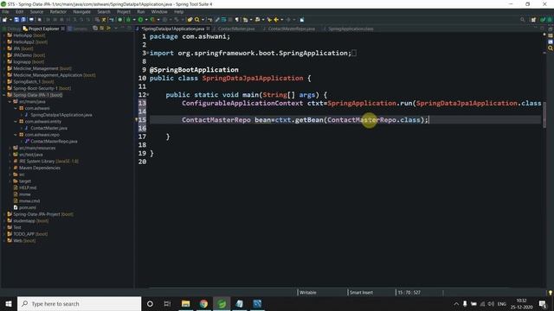The width and height of the screenshot is (554, 311).
Task: Toggle Link with Editor in Project Explorer
Action: pyautogui.click(x=102, y=29)
